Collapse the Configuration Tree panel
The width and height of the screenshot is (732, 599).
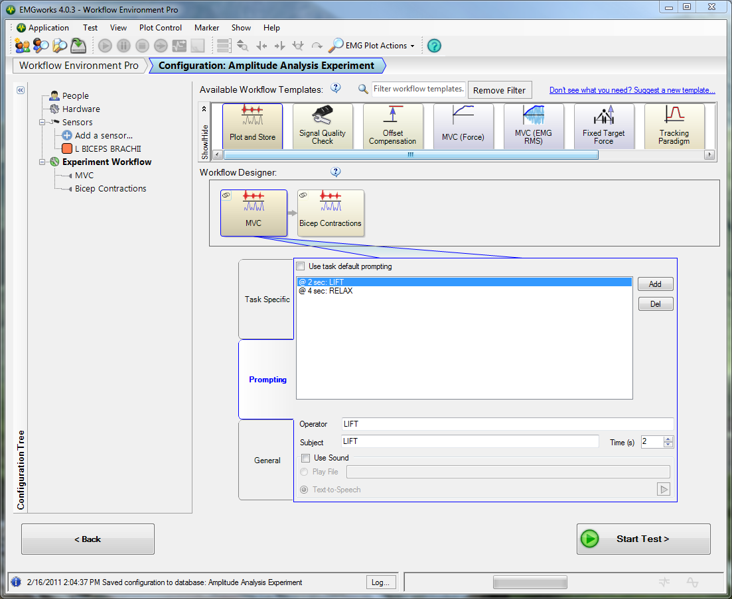21,90
